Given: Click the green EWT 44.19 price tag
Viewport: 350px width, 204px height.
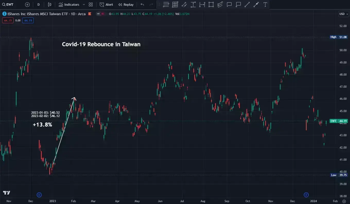Looking at the screenshot, I should coord(339,121).
